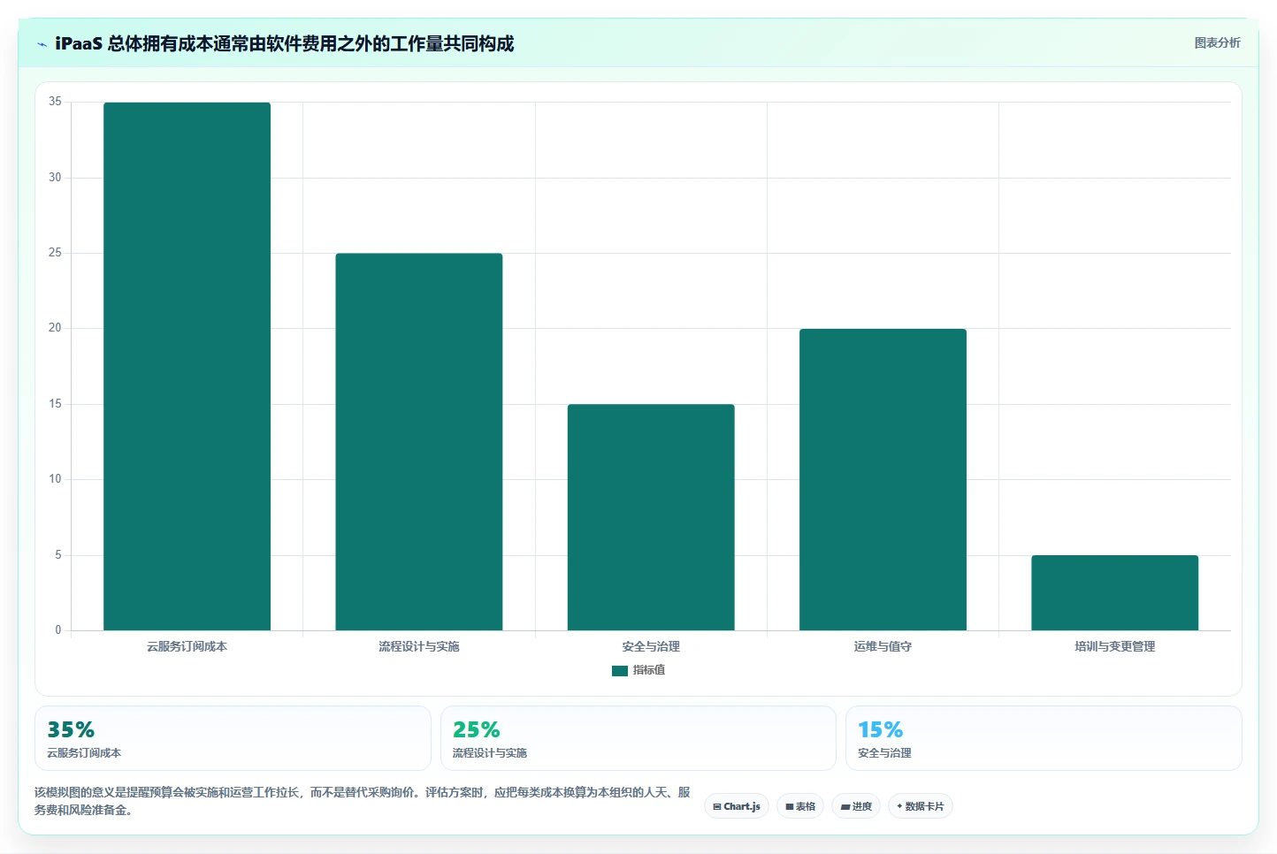Click the 流程设计与实施 x-axis label

pyautogui.click(x=419, y=646)
